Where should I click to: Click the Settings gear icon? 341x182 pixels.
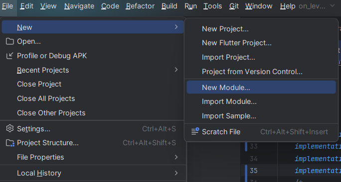tap(10, 128)
